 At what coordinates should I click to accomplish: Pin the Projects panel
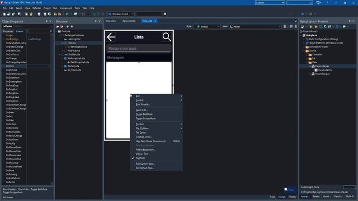[350, 21]
